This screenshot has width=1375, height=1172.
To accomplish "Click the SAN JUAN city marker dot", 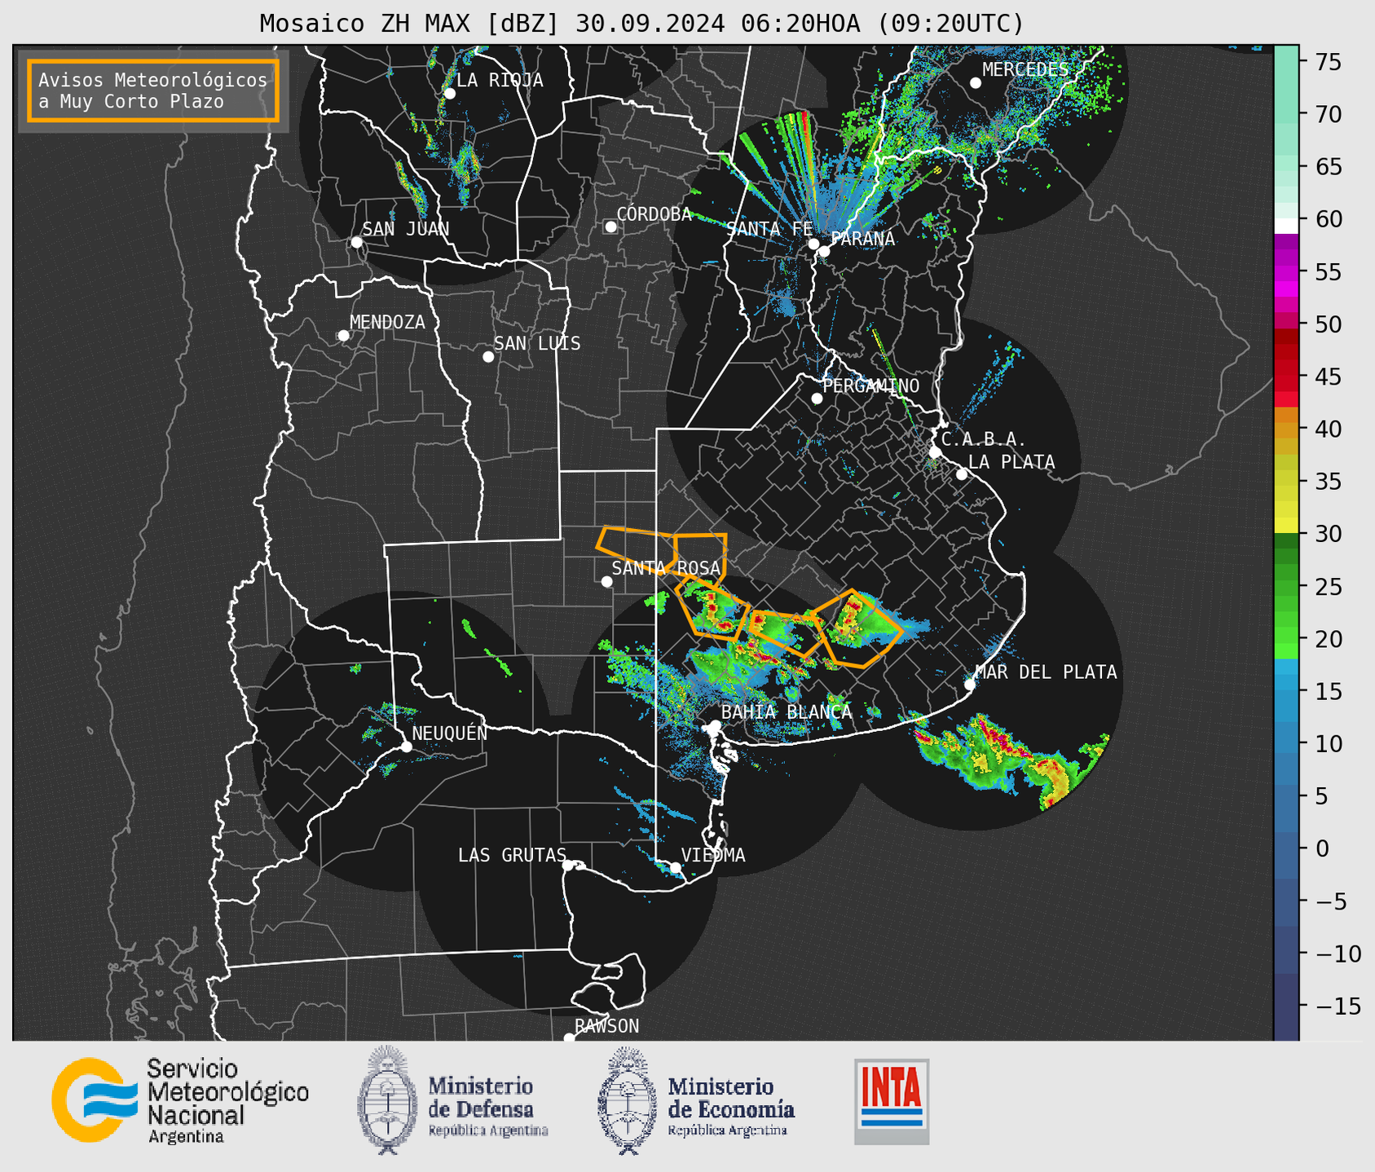I will pyautogui.click(x=356, y=242).
